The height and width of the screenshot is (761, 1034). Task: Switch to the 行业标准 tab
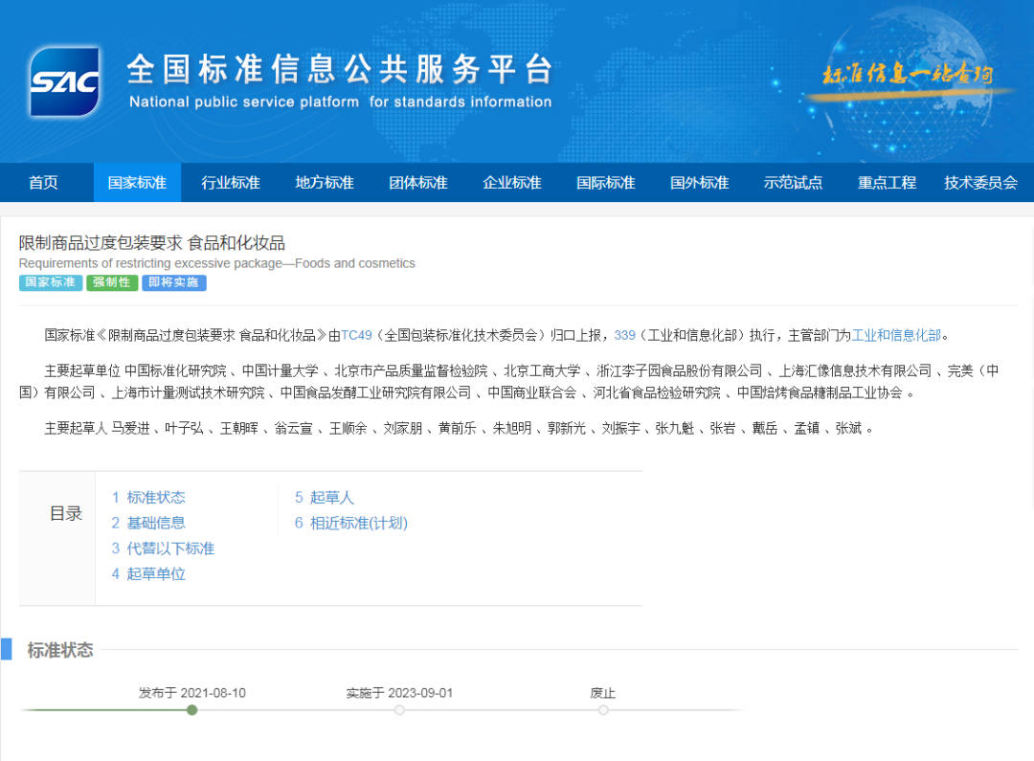tap(231, 182)
